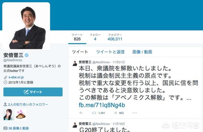The width and height of the screenshot is (203, 132).
Task: Click the link chain icon beside s-abe.or.jp
Action: click(5, 78)
